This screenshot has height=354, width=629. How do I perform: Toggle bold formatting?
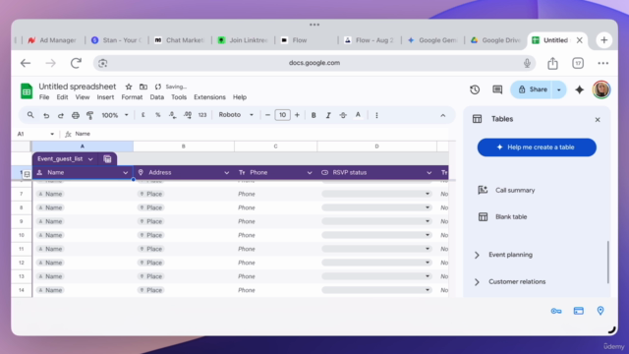click(314, 115)
